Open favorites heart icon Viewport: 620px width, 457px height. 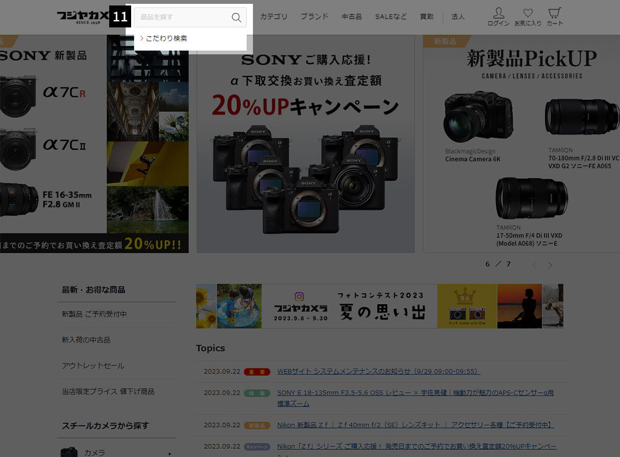528,17
